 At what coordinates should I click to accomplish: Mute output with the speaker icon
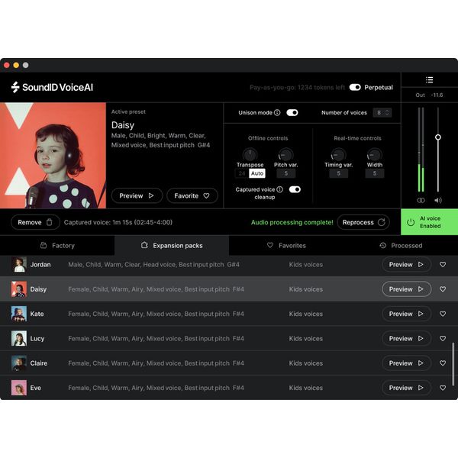(438, 200)
